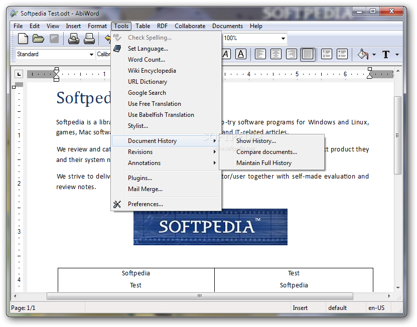Image resolution: width=417 pixels, height=327 pixels.
Task: Open Preferences... from Tools menu
Action: [x=167, y=204]
